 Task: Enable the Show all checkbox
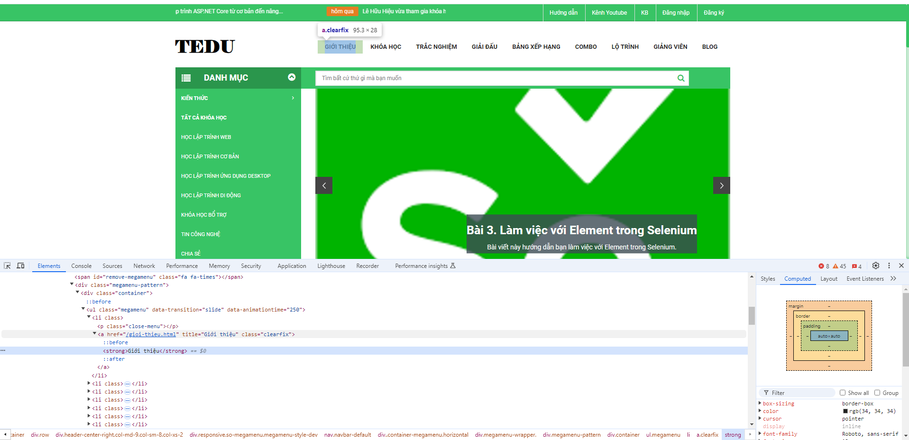pyautogui.click(x=843, y=393)
